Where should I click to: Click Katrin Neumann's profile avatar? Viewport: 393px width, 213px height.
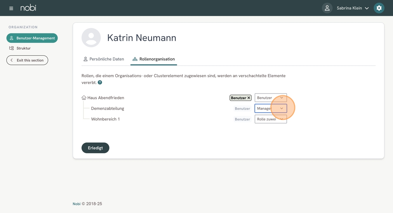point(91,38)
